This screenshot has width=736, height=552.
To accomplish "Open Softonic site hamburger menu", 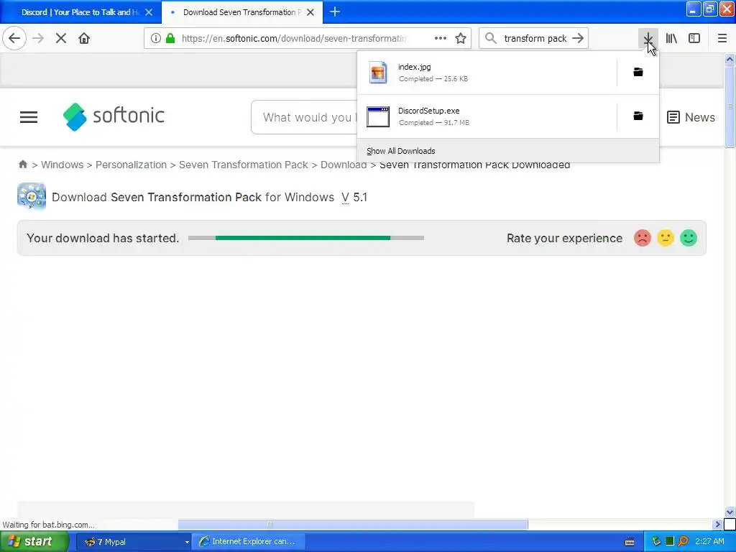I will [29, 117].
